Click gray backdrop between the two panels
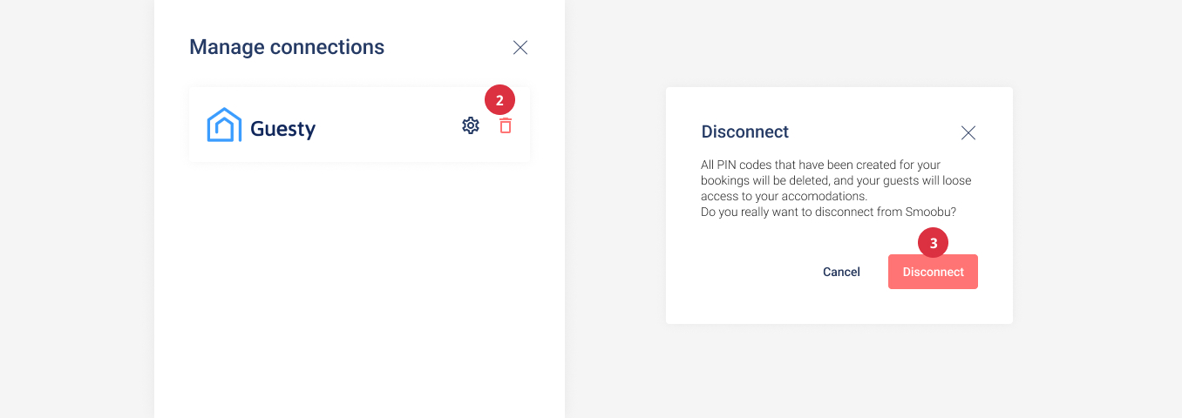 tap(615, 209)
